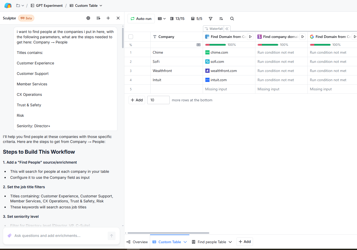Tick the select-all rows checkbox
The width and height of the screenshot is (357, 250).
point(131,37)
